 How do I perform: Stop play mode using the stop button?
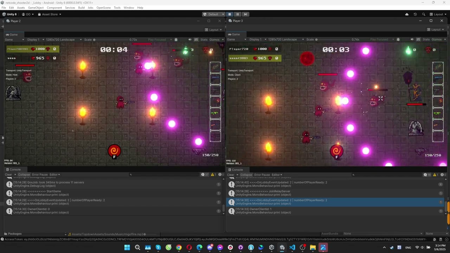230,14
